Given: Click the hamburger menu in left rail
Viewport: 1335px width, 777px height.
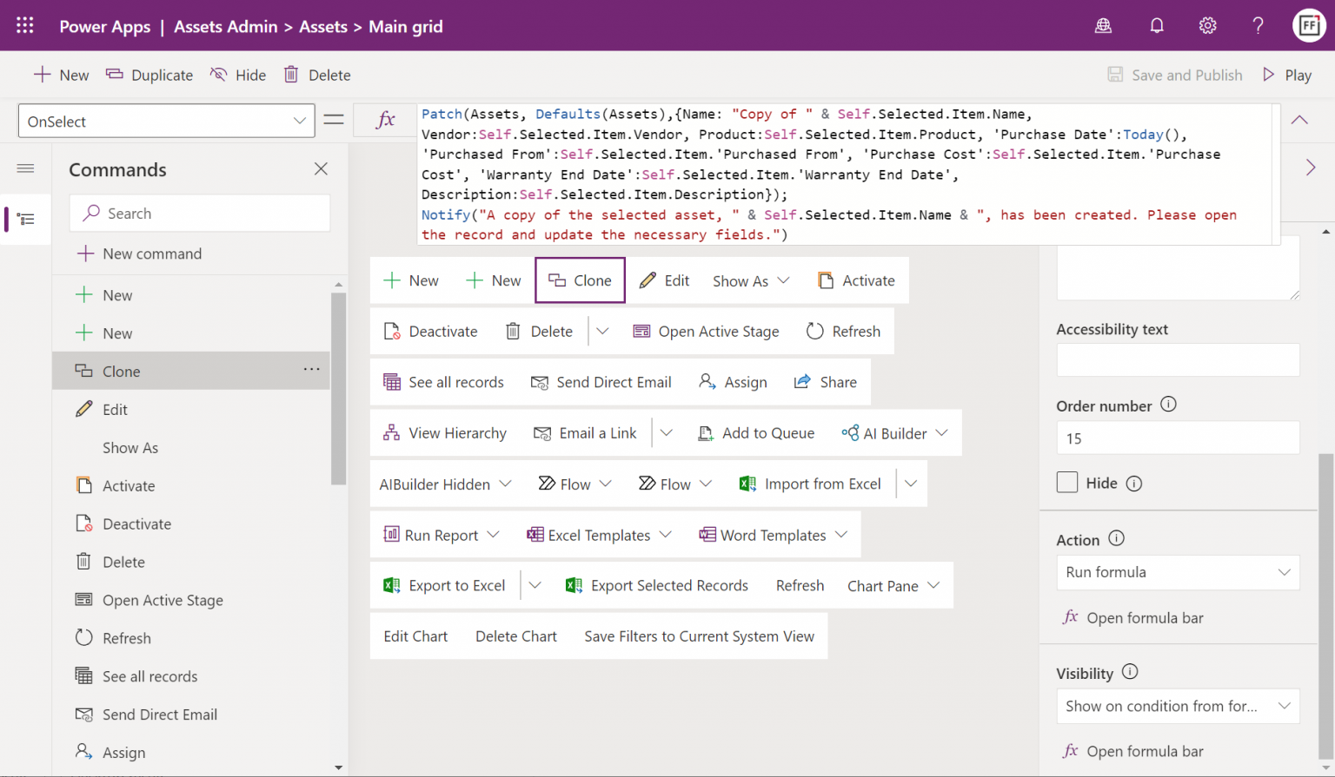Looking at the screenshot, I should pyautogui.click(x=26, y=168).
